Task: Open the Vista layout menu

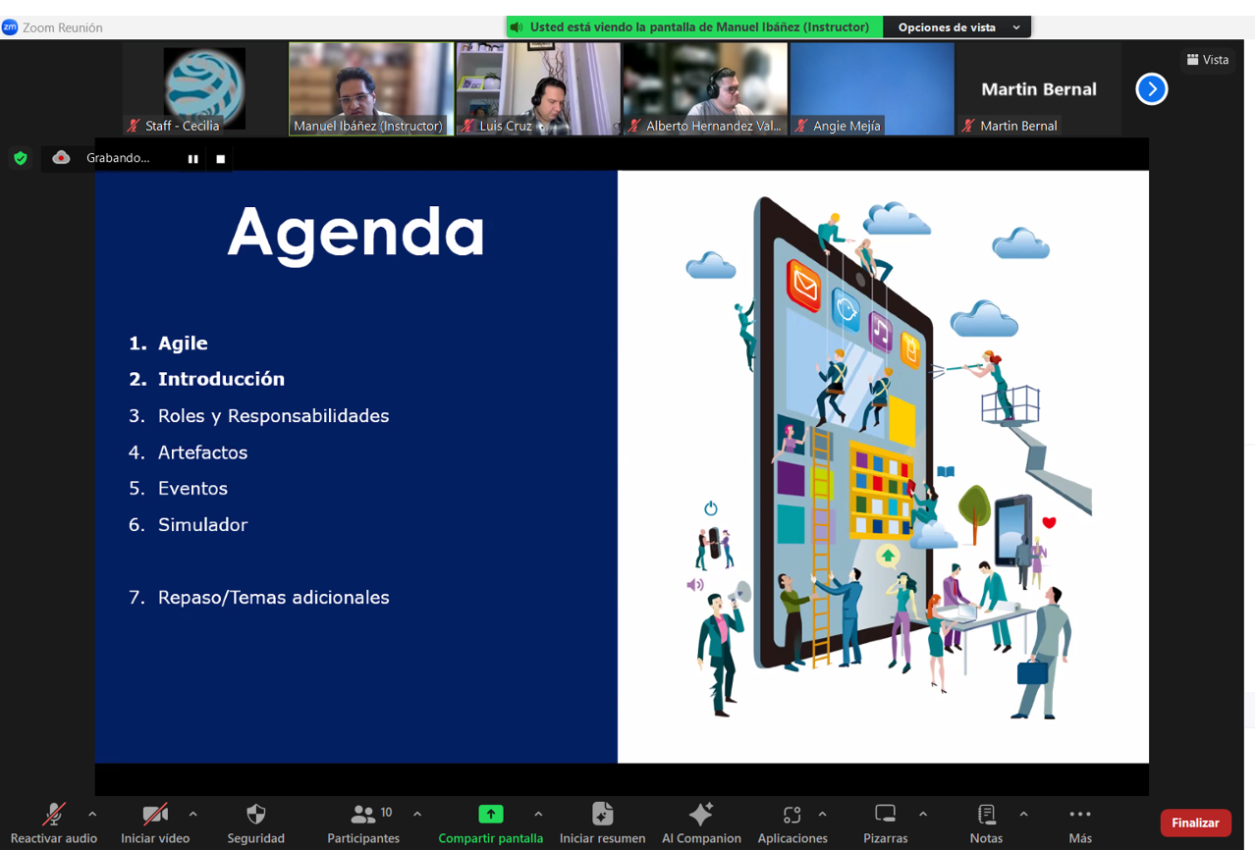Action: click(x=1207, y=60)
